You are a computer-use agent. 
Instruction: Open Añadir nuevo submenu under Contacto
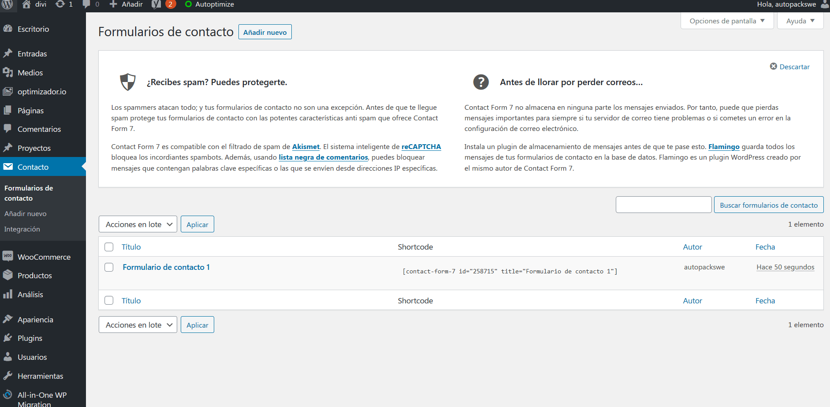pos(26,213)
